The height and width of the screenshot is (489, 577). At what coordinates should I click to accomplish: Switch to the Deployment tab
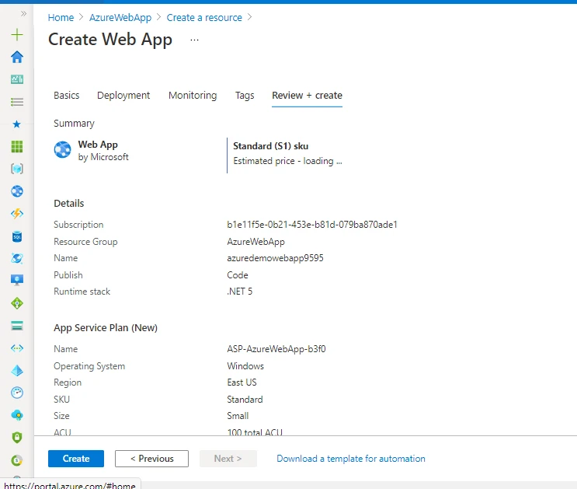[123, 96]
